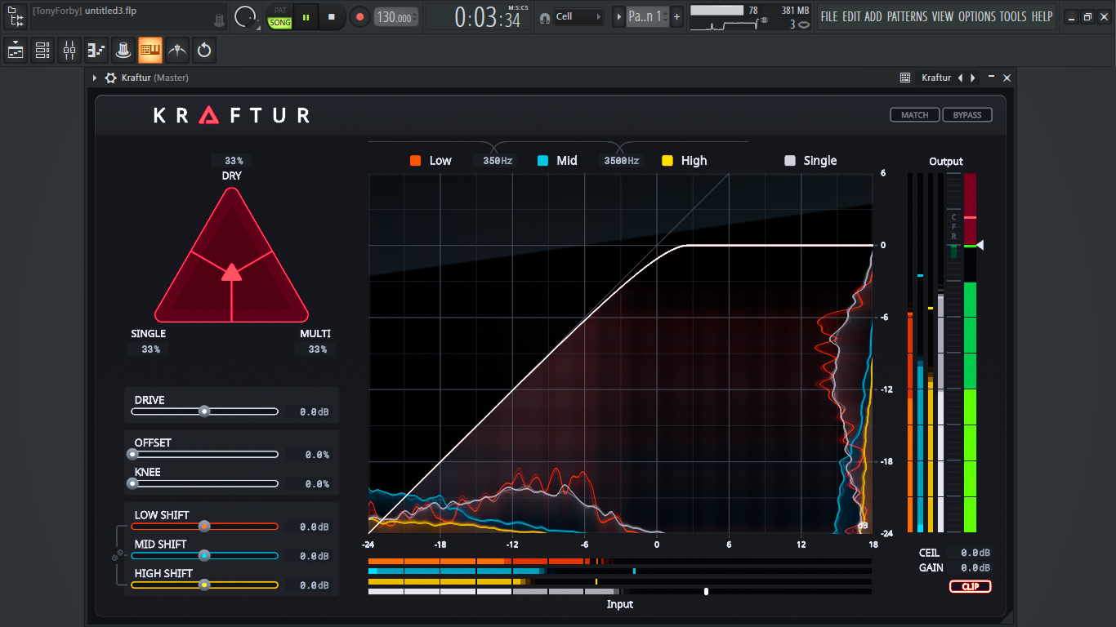This screenshot has width=1116, height=627.
Task: Open the ADD menu
Action: click(x=873, y=16)
